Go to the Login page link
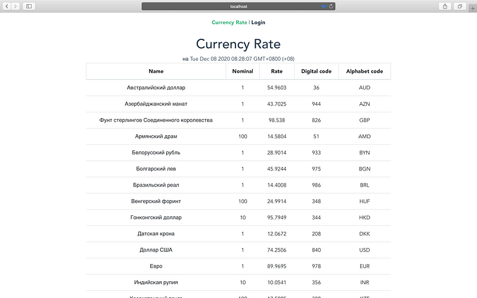The height and width of the screenshot is (298, 477). (x=258, y=23)
